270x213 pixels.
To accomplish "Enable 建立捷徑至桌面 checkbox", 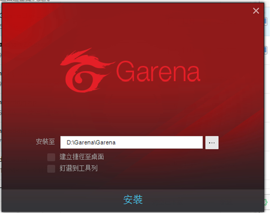I will pyautogui.click(x=51, y=157).
